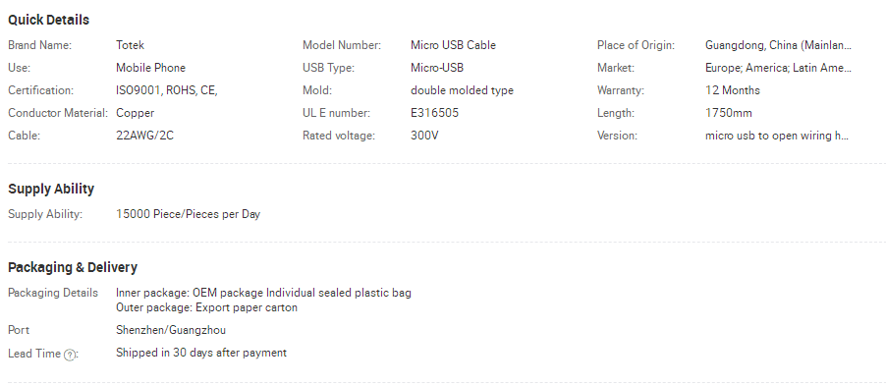This screenshot has height=385, width=886.
Task: Click the Micro USB Cable model number
Action: coord(453,45)
